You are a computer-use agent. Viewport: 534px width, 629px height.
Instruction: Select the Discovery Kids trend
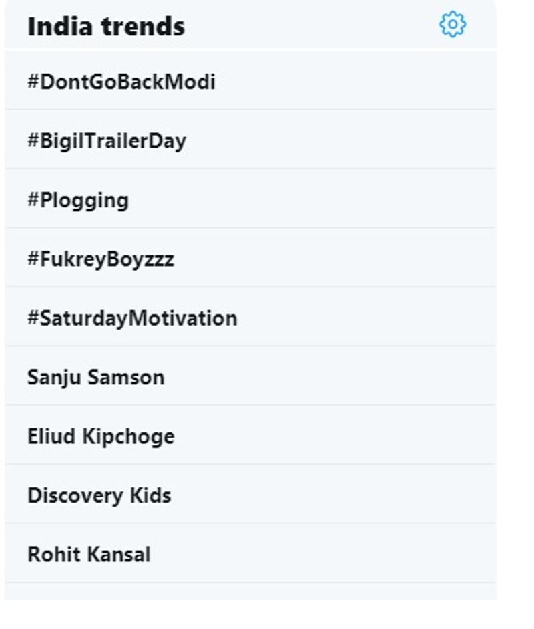point(99,495)
